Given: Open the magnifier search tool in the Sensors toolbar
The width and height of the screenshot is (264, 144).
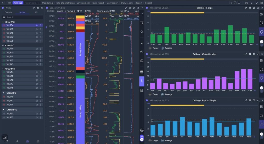Looking at the screenshot, I should [142, 32].
